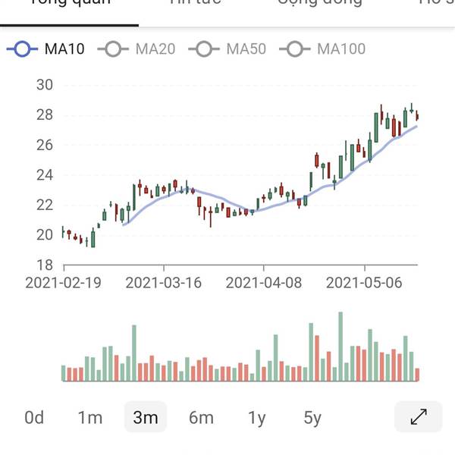Click the MA10 legend circle marker
The height and width of the screenshot is (455, 455).
22,49
